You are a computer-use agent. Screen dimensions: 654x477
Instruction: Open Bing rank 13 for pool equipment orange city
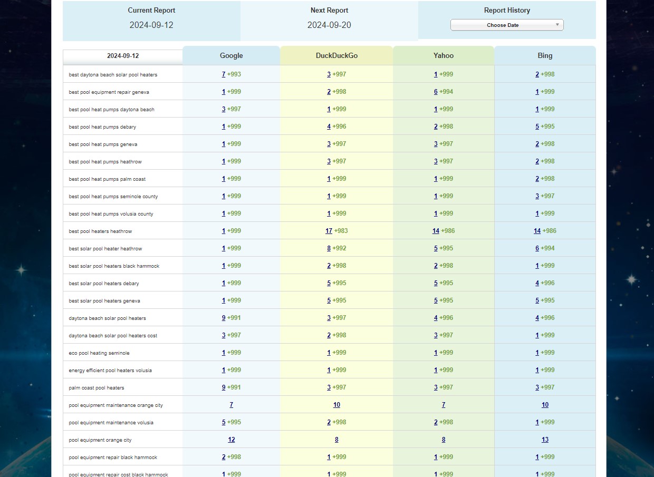click(545, 440)
